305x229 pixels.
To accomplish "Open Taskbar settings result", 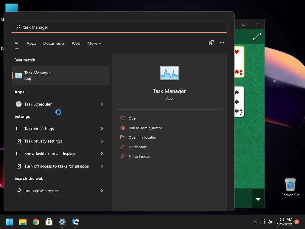I will [x=60, y=129].
